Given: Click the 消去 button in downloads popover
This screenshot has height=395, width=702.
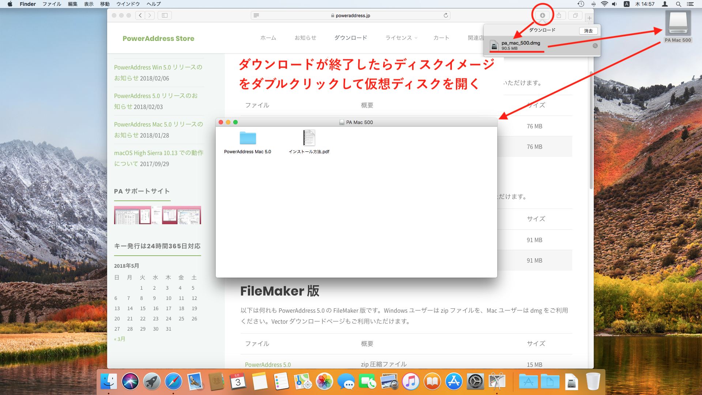Looking at the screenshot, I should pos(588,31).
